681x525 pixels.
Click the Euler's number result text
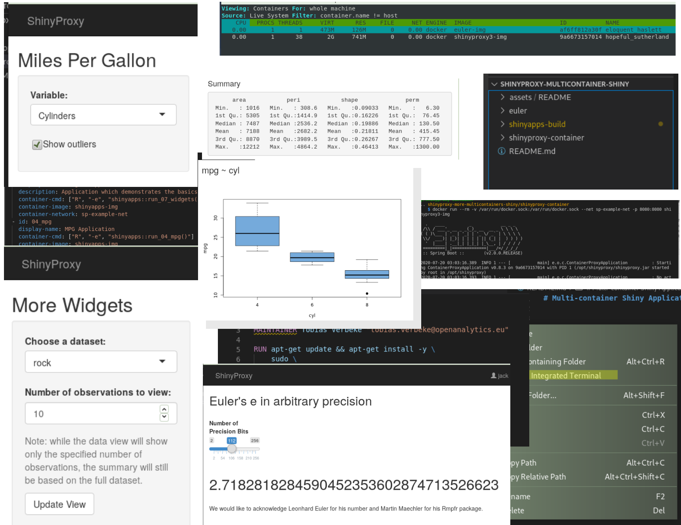pos(354,485)
